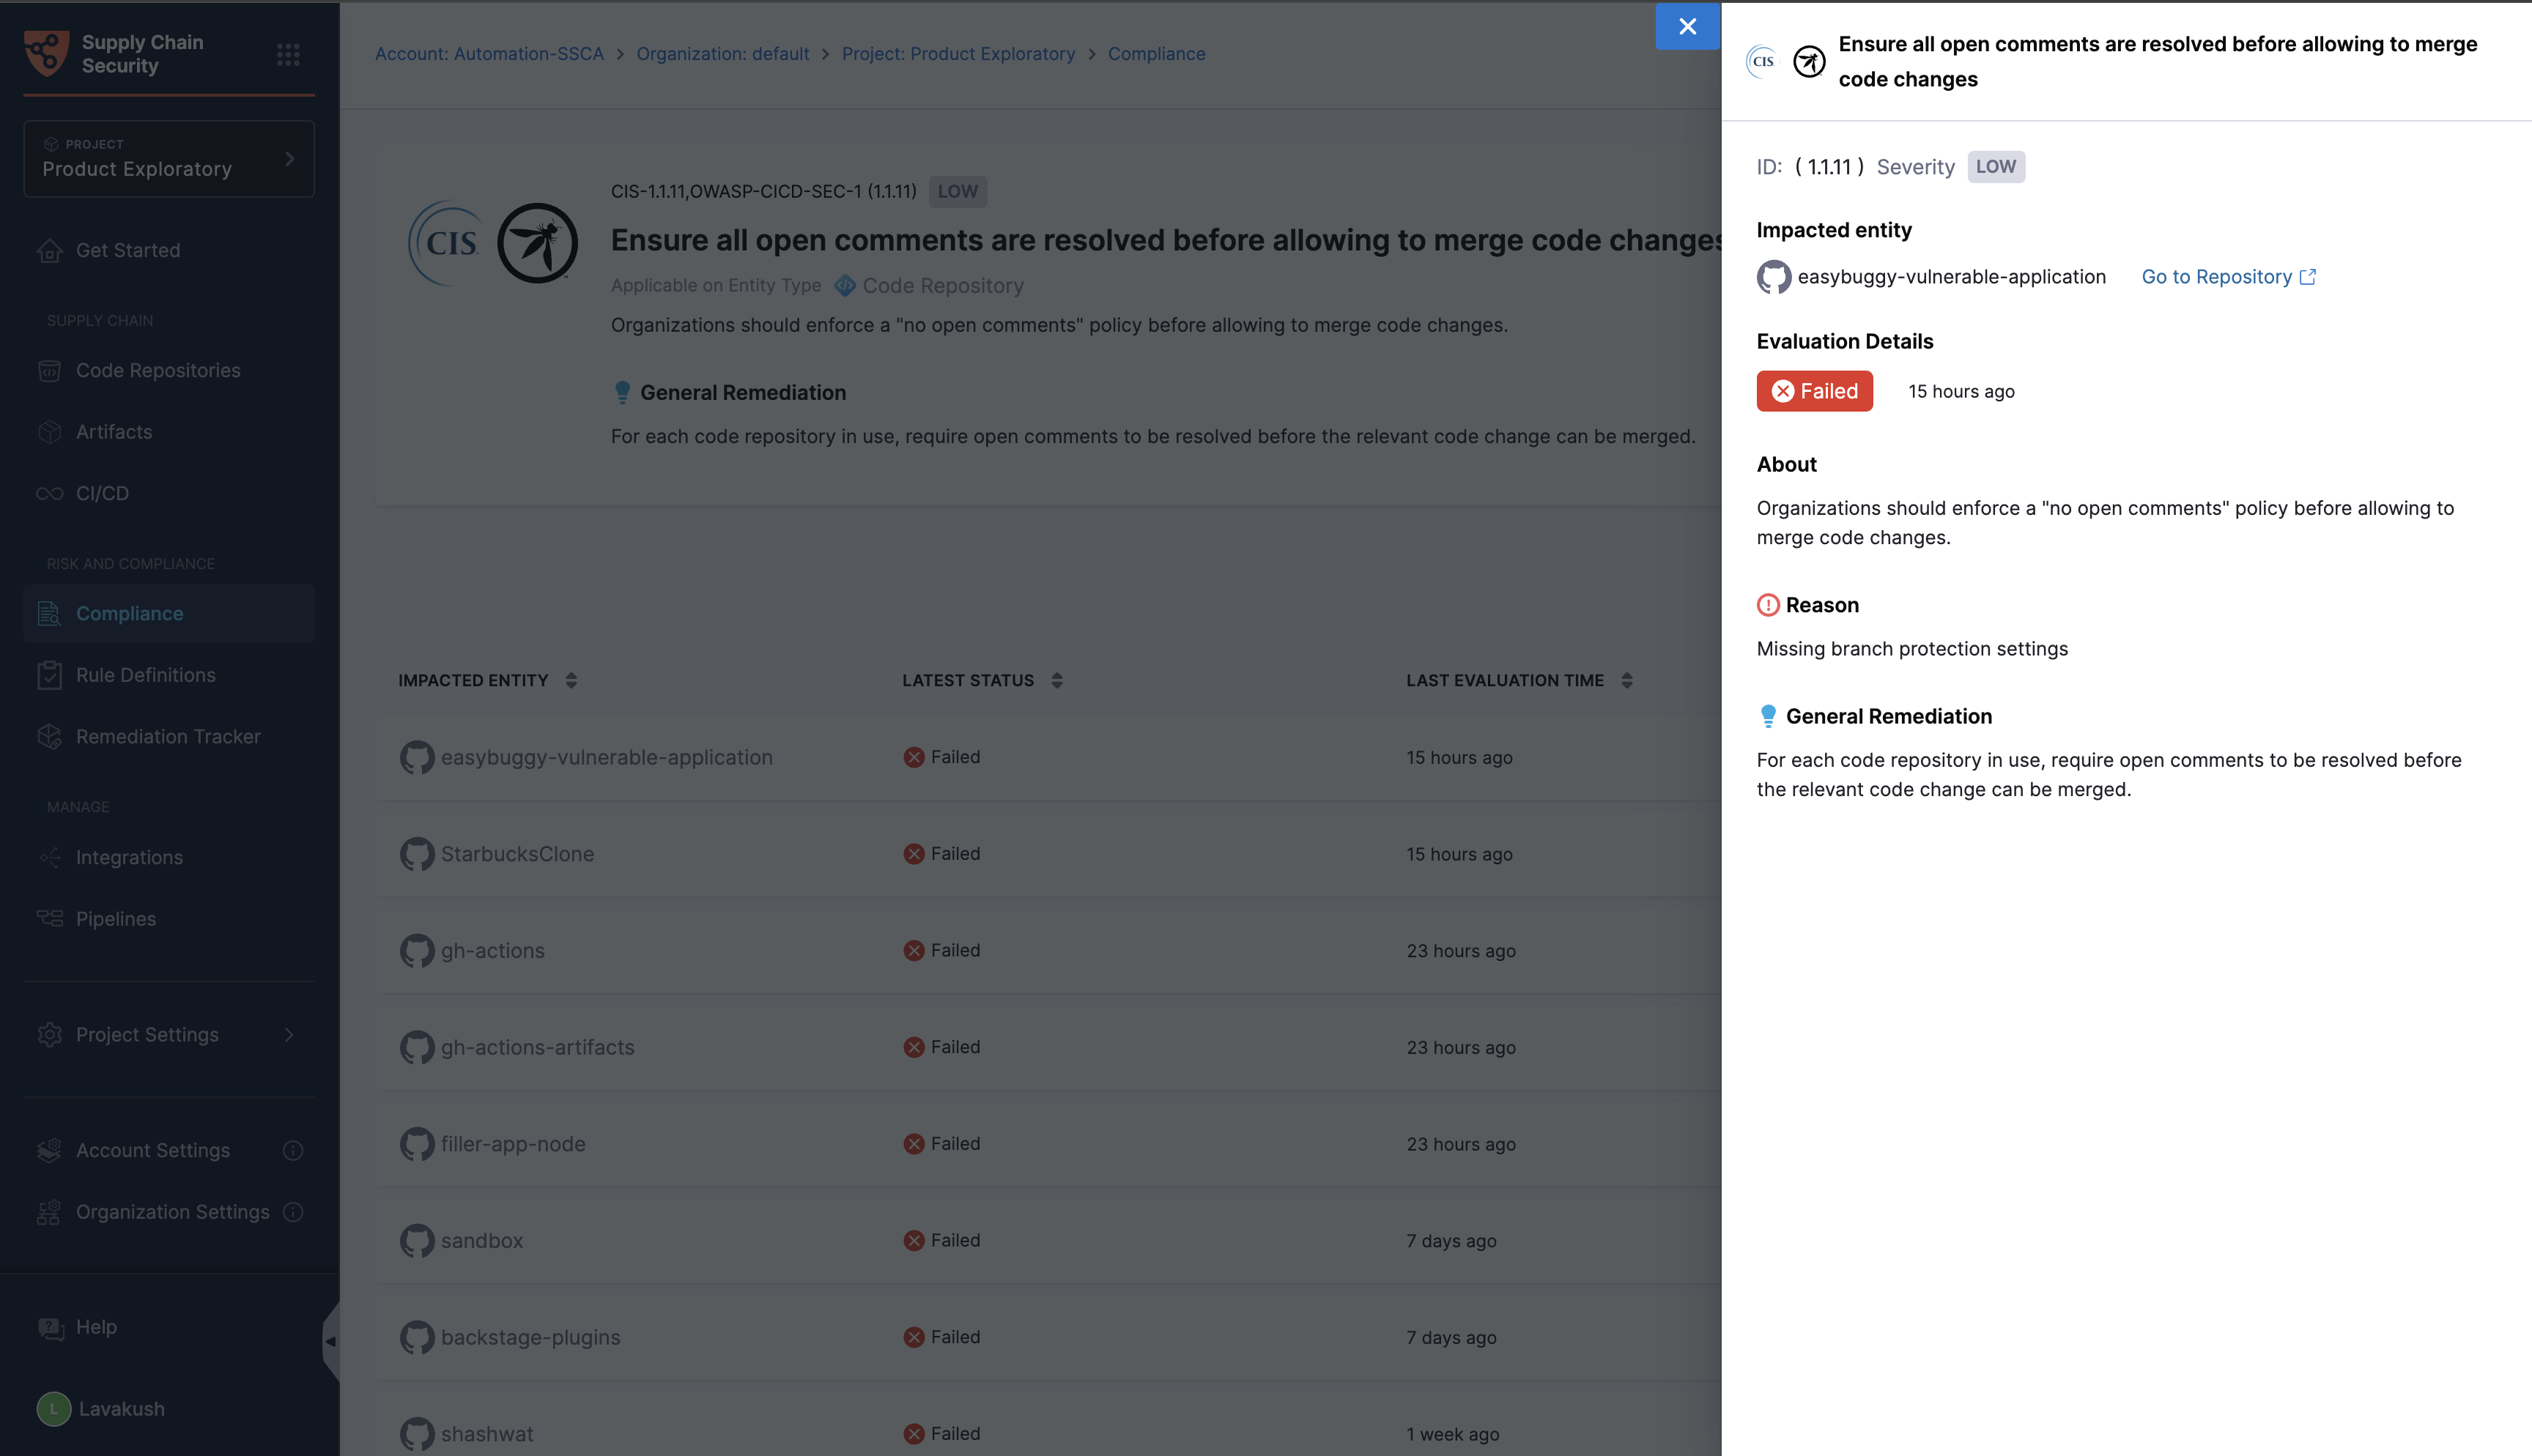Click the Supply Chain Security logo
Viewport: 2532px width, 1456px height.
click(x=47, y=53)
